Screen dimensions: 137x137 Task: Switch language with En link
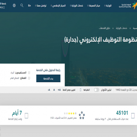pyautogui.click(x=29, y=6)
